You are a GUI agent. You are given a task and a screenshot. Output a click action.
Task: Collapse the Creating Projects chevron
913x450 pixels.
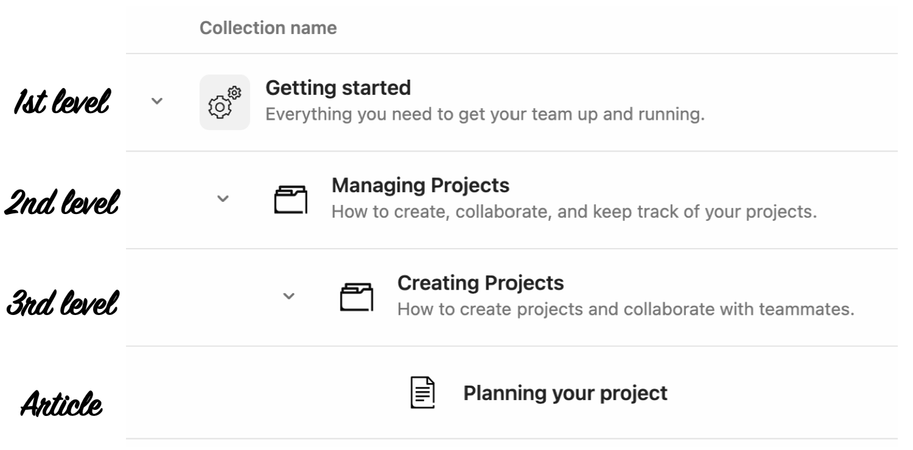[x=289, y=296]
